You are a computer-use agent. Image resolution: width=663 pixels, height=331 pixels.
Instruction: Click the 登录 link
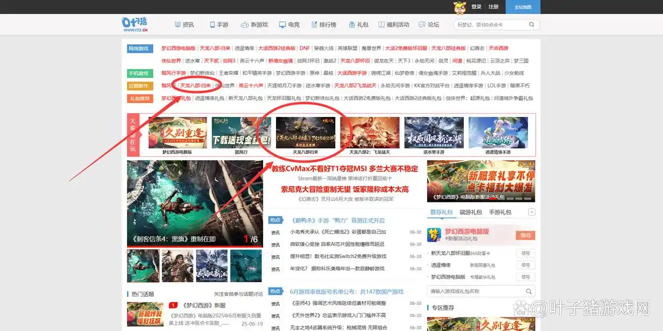[x=476, y=7]
